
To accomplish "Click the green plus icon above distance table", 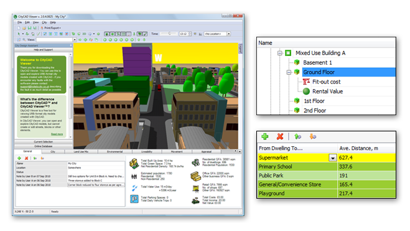I will point(265,136).
